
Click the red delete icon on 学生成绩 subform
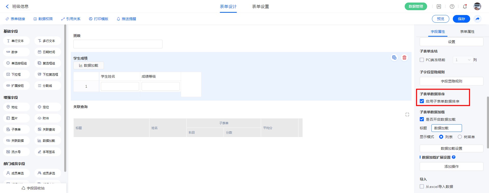[404, 58]
